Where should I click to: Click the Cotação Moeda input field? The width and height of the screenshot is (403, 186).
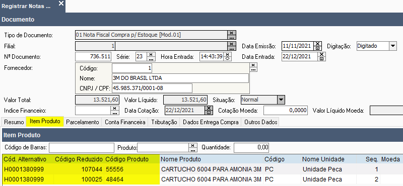[x=286, y=111]
